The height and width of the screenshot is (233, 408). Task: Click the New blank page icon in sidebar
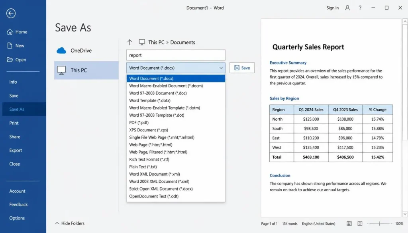point(10,45)
